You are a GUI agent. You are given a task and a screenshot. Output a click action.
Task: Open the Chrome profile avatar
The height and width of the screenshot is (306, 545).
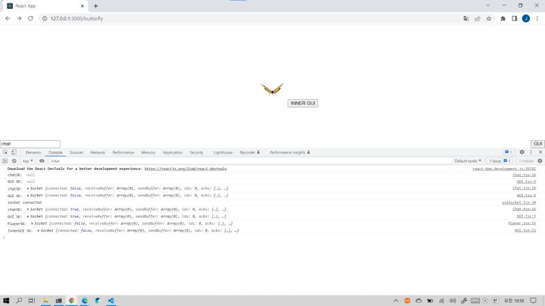coord(526,19)
